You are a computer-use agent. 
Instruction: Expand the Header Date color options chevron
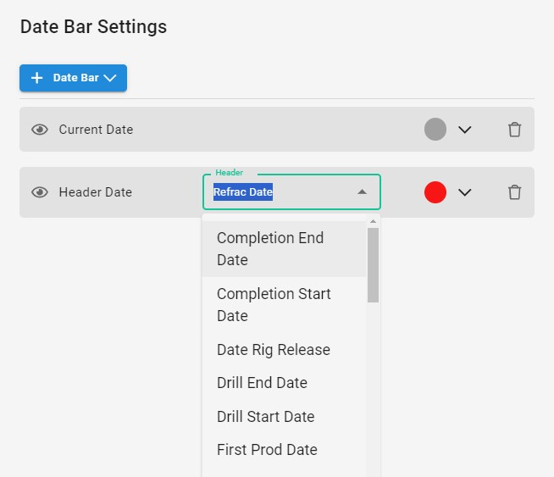pos(464,192)
